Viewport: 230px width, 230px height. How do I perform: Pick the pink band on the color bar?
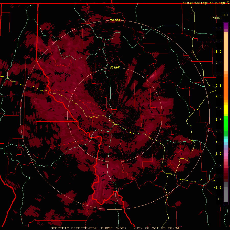[x=226, y=155]
